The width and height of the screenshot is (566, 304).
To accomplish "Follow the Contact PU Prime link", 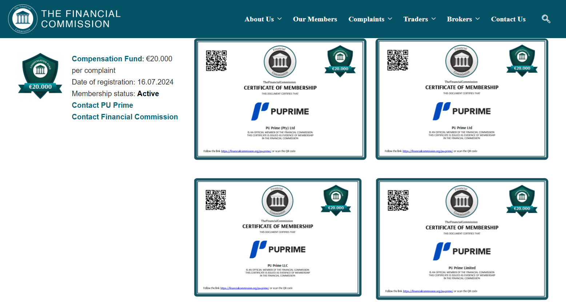I will tap(103, 105).
